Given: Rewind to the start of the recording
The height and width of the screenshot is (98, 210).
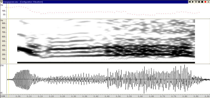Looking at the screenshot, I should (x=190, y=2).
